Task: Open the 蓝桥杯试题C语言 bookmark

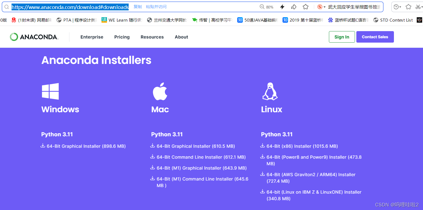Action: click(348, 20)
